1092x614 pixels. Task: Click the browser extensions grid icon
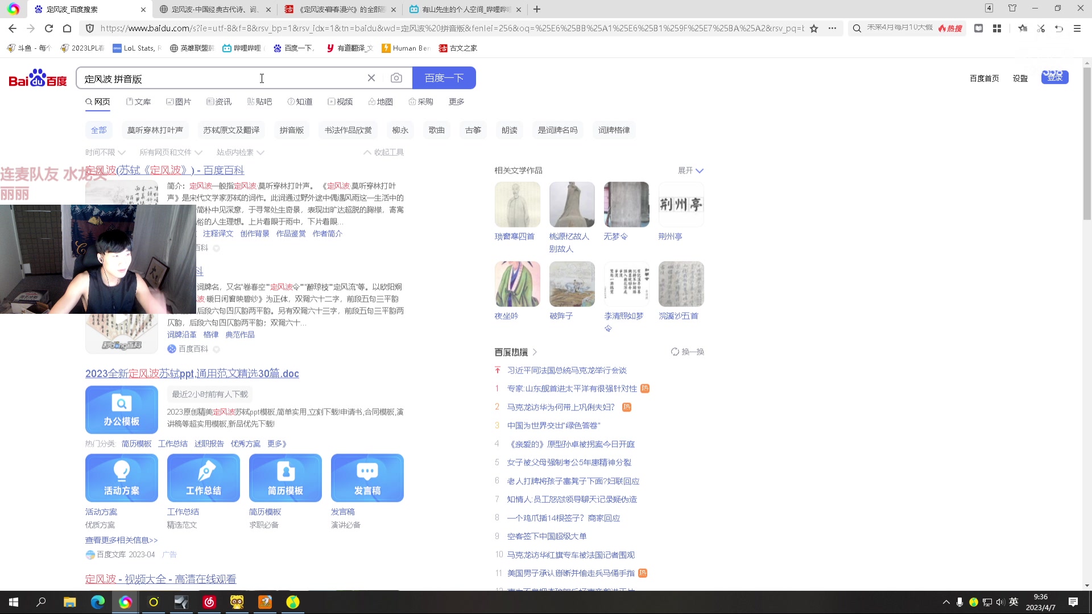click(997, 28)
